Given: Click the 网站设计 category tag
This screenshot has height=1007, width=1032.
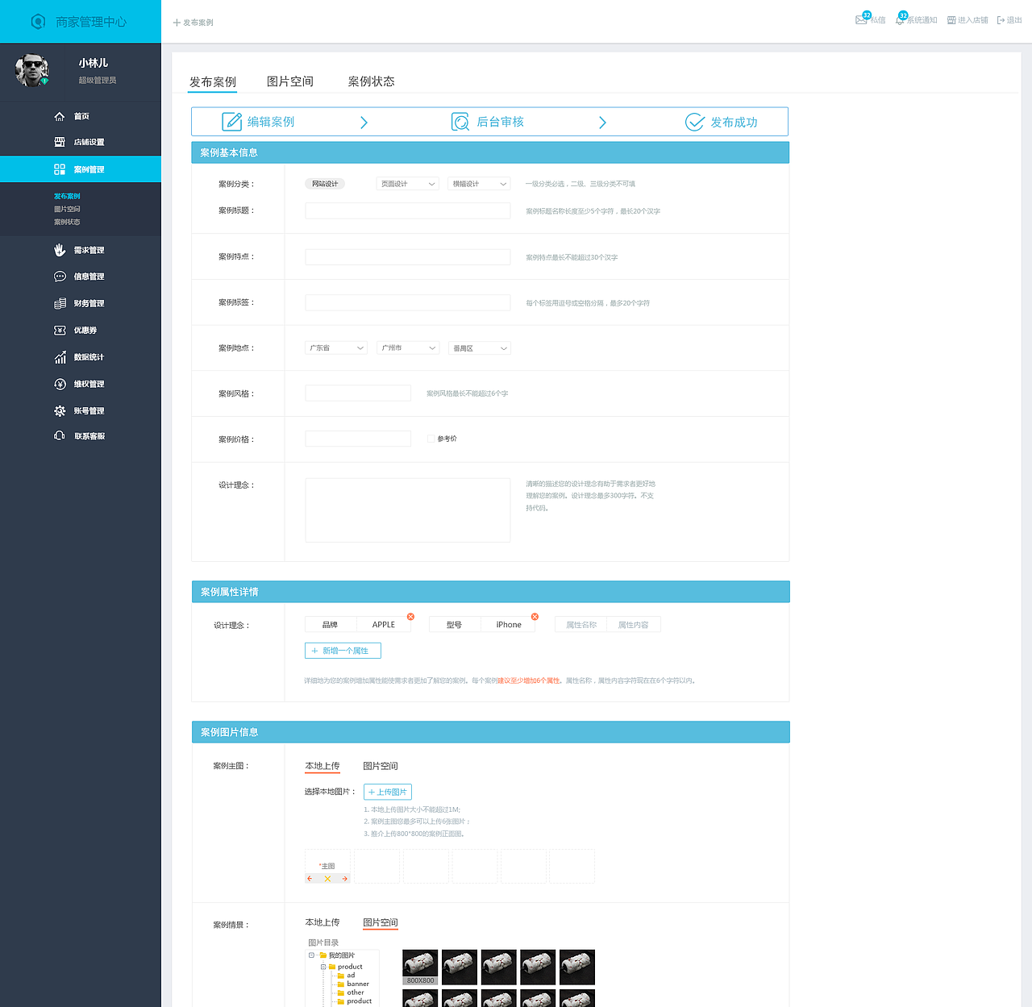Looking at the screenshot, I should click(x=325, y=184).
